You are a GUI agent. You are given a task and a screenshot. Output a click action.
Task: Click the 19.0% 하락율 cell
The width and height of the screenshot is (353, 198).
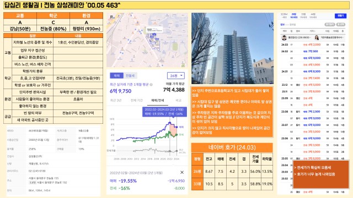pyautogui.click(x=267, y=184)
